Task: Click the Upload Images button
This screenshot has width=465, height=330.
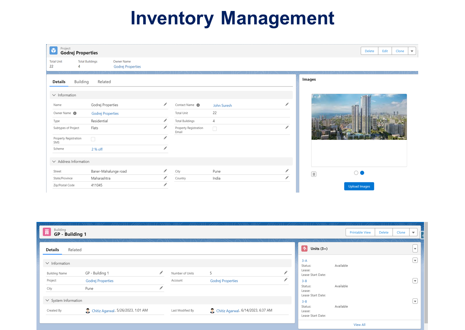Action: (x=359, y=186)
